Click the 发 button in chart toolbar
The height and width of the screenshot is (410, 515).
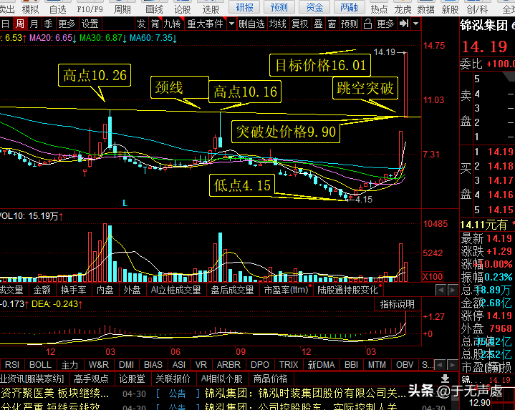coord(141,24)
